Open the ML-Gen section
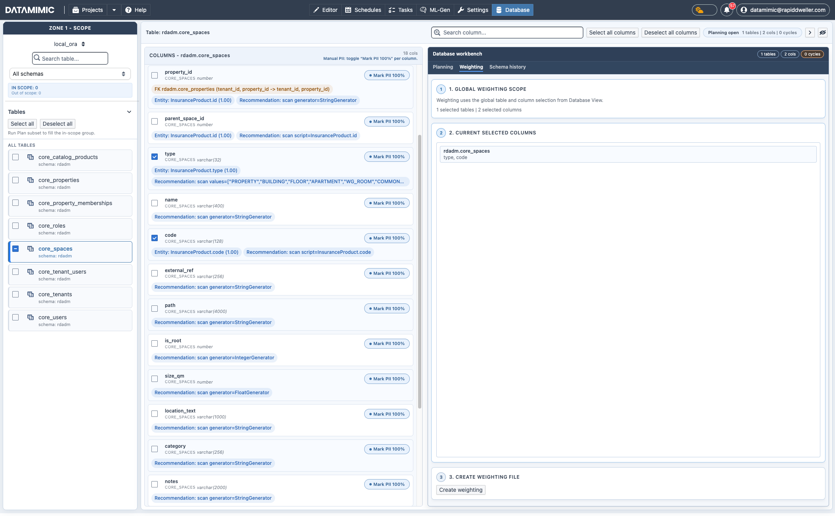This screenshot has height=516, width=835. coord(435,10)
